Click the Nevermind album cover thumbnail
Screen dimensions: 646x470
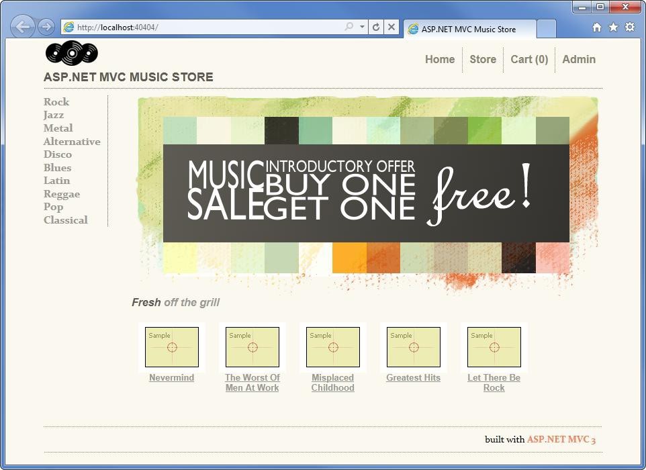coord(172,347)
